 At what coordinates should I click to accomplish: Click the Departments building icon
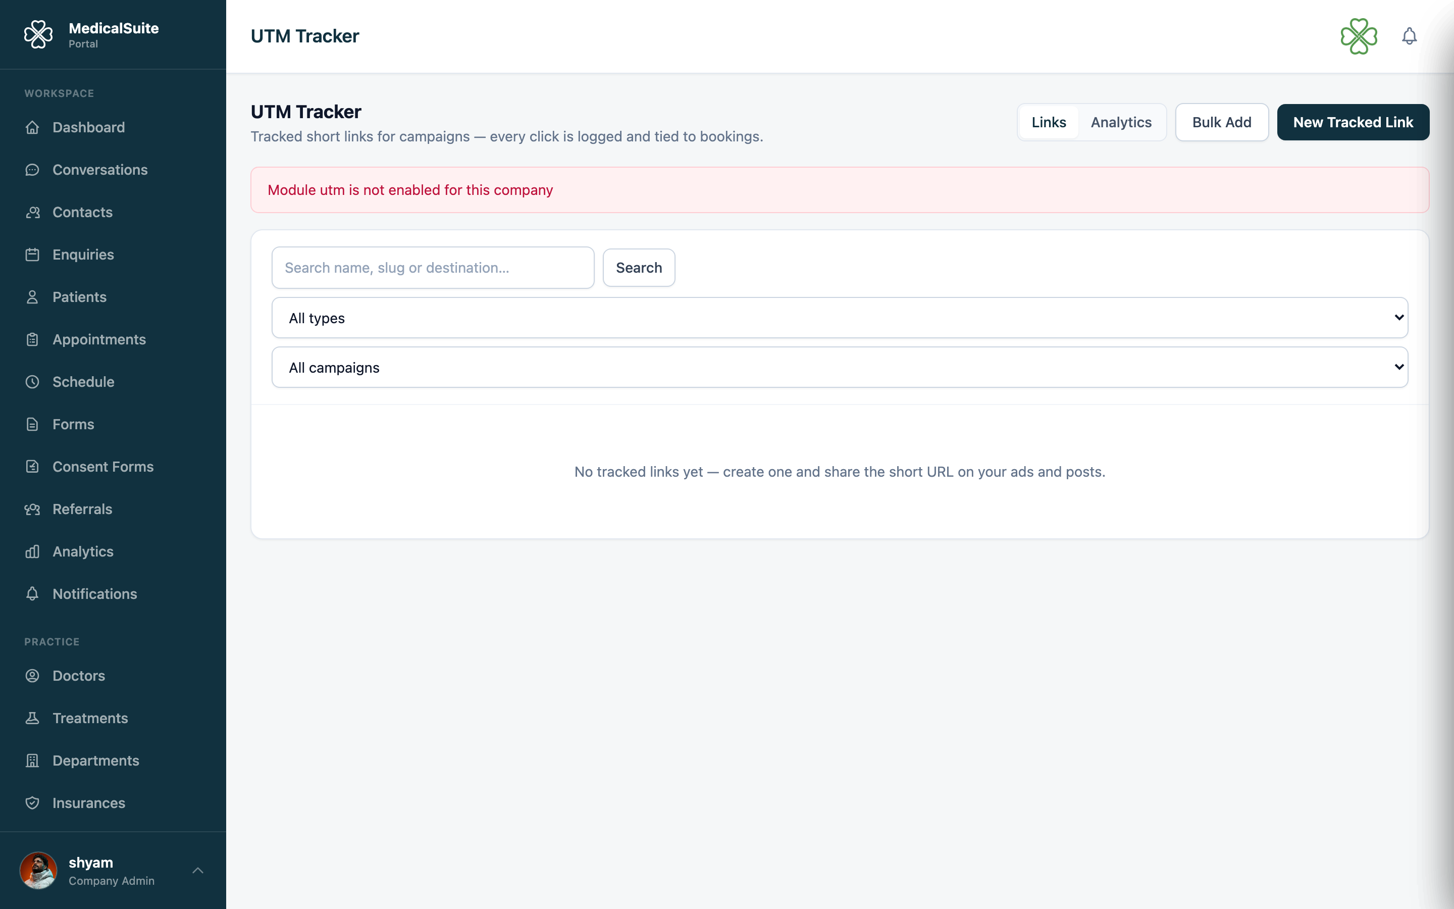coord(32,761)
